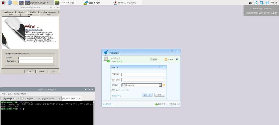
Task: Open the Edit menu in terminal
Action: point(9,93)
